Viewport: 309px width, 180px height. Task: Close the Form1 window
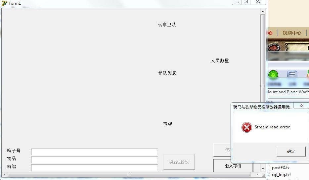[258, 2]
